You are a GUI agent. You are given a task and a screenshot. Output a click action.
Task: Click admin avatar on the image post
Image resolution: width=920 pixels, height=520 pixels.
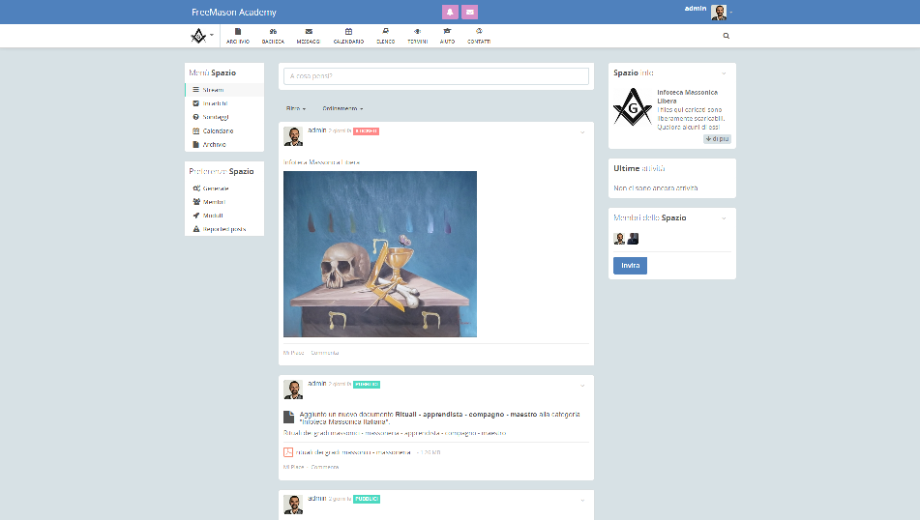pyautogui.click(x=293, y=136)
